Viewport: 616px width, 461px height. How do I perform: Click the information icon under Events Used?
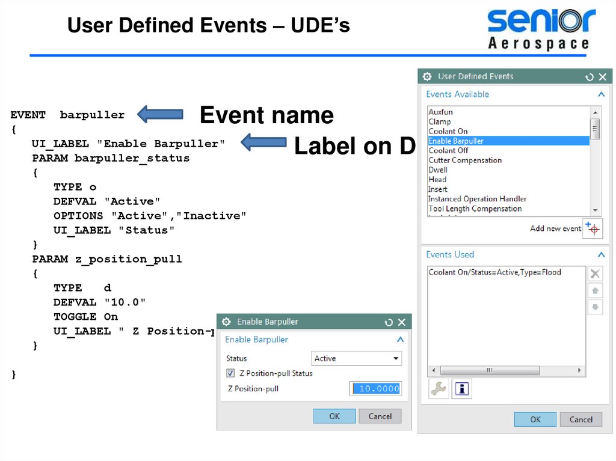[x=461, y=389]
